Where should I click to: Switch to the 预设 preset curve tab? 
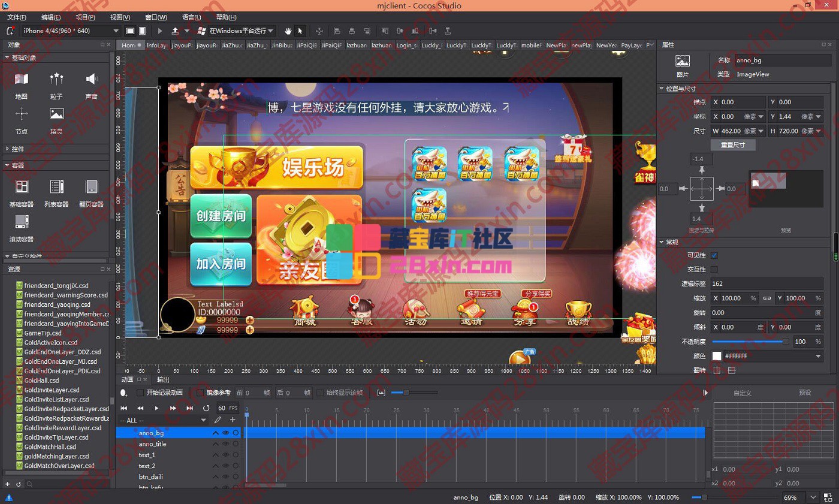pos(805,393)
